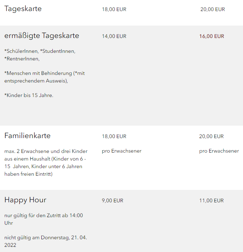
Task: Click the 11,00 EUR Happy Hour price
Action: point(211,201)
